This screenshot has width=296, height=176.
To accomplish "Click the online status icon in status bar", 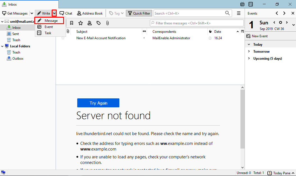I will [x=3, y=172].
